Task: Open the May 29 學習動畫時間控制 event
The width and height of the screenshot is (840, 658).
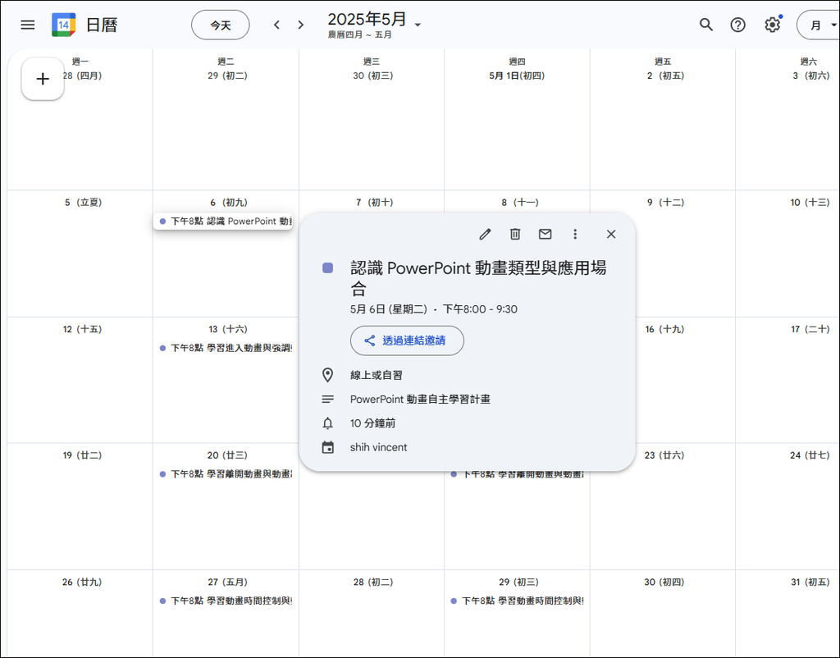Action: pos(518,601)
